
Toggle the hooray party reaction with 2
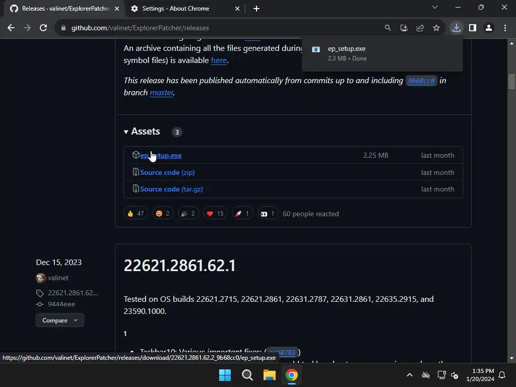(x=188, y=214)
